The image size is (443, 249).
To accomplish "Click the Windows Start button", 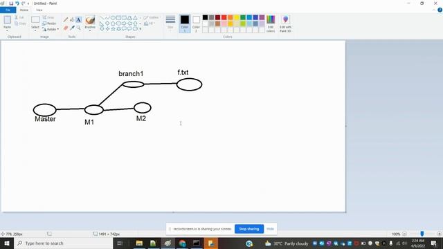I will coord(7,243).
